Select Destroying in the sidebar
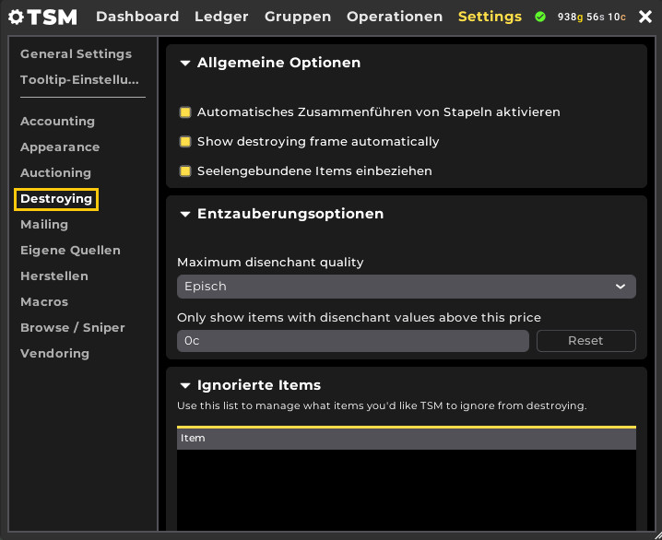This screenshot has width=662, height=540. click(56, 199)
